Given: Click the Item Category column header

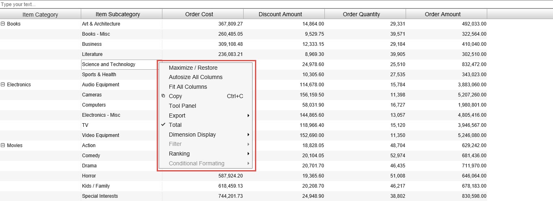Looking at the screenshot, I should click(40, 14).
